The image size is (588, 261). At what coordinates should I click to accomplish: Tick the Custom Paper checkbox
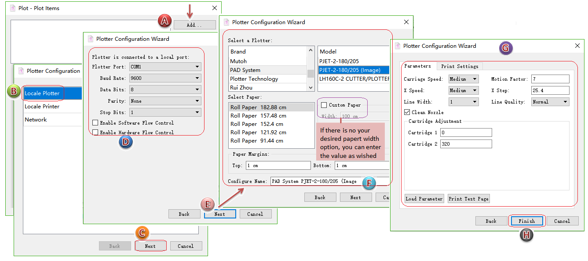coord(324,105)
